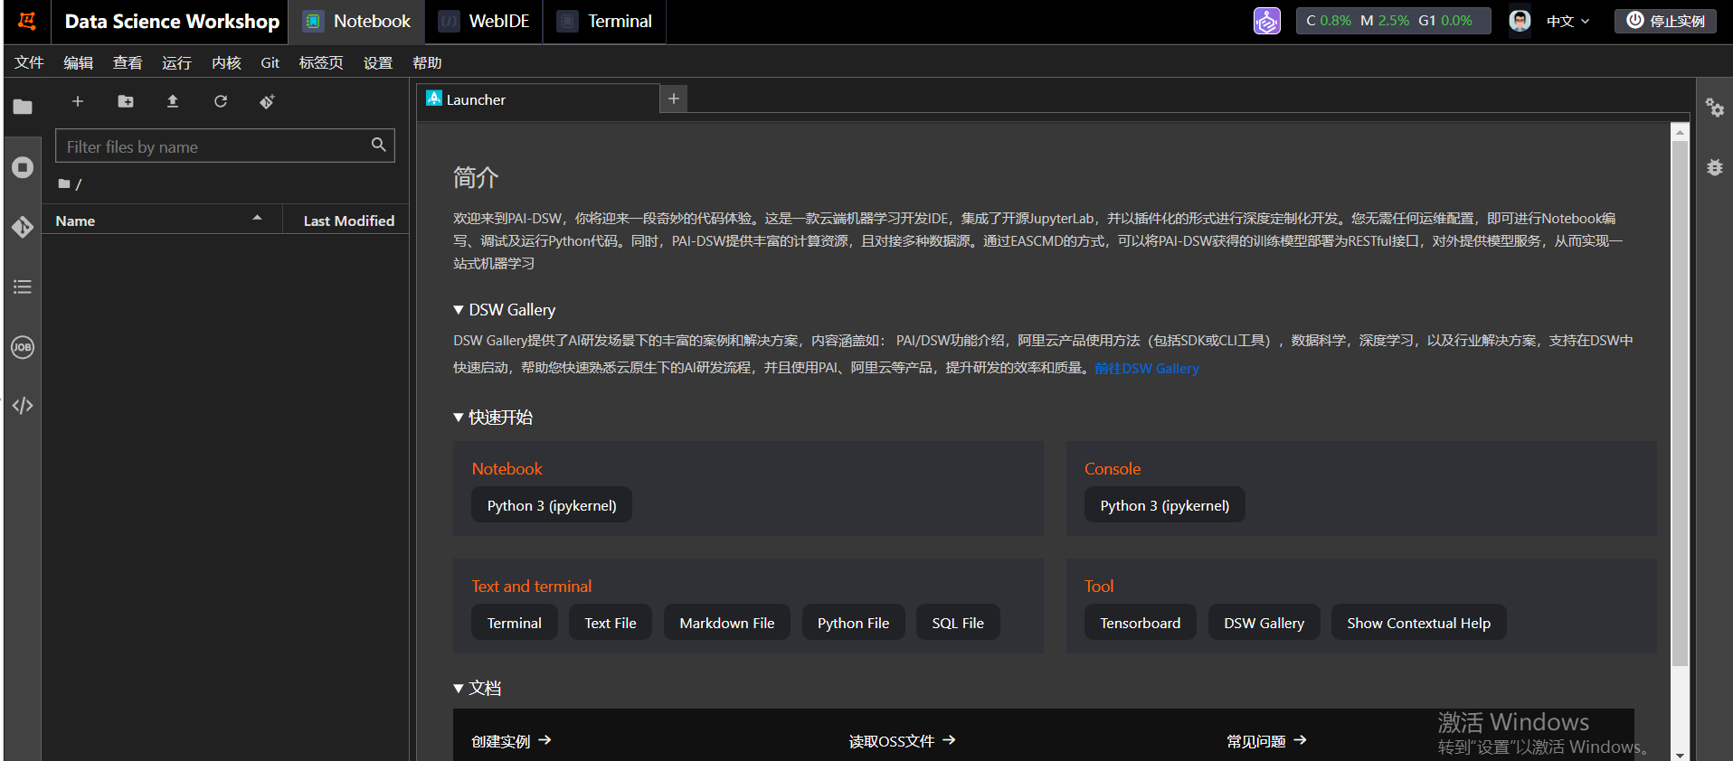Image resolution: width=1733 pixels, height=761 pixels.
Task: Open the JOB sidebar panel
Action: click(x=23, y=347)
